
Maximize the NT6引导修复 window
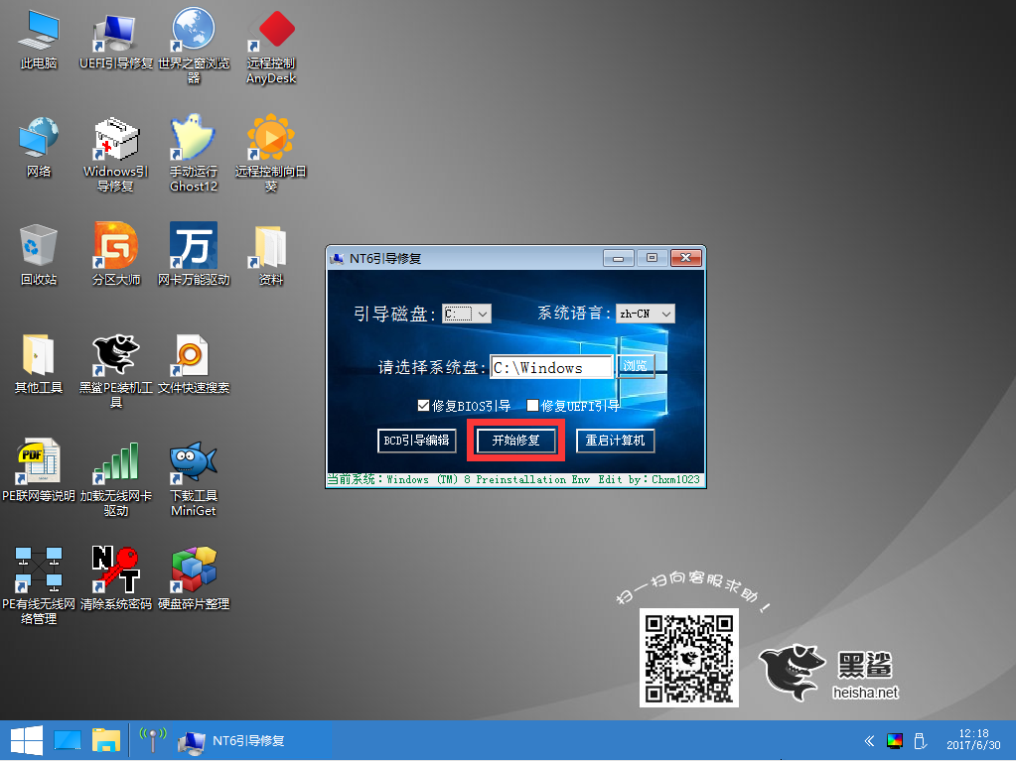coord(652,258)
